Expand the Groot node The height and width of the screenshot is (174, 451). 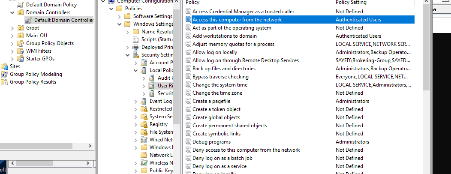coord(12,28)
